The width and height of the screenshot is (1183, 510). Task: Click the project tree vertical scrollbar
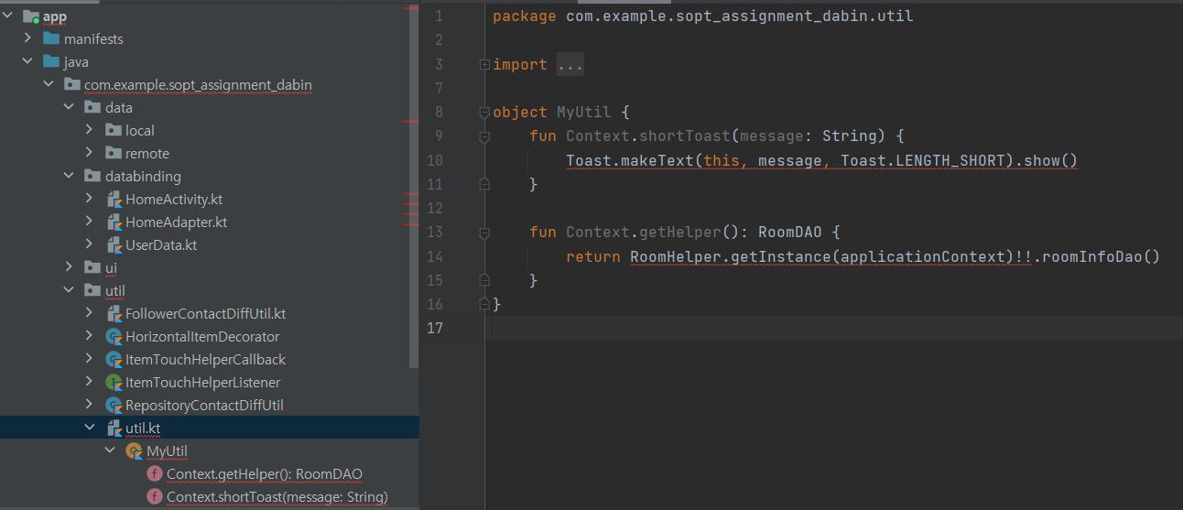[413, 188]
